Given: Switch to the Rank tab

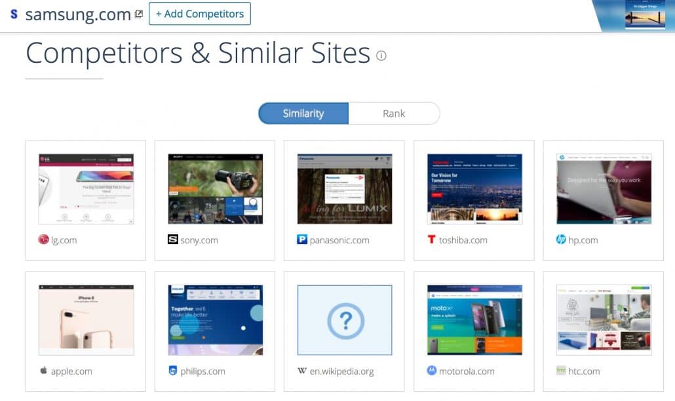Looking at the screenshot, I should 394,113.
